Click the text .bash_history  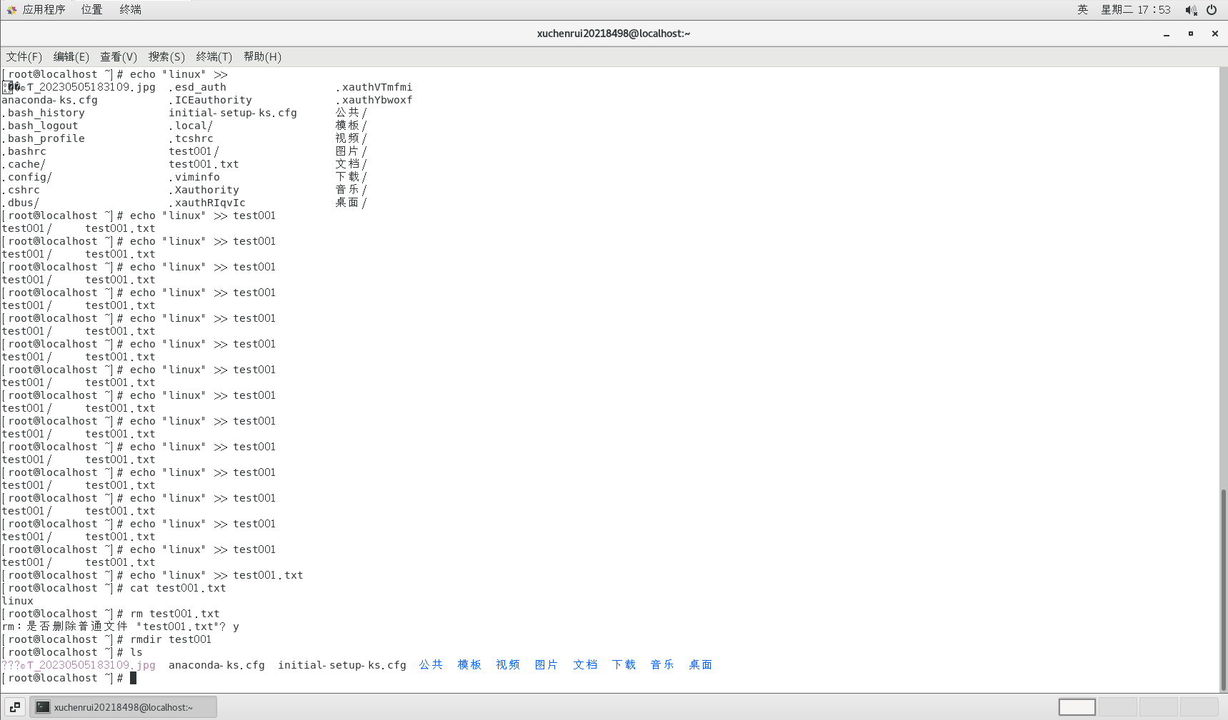43,113
